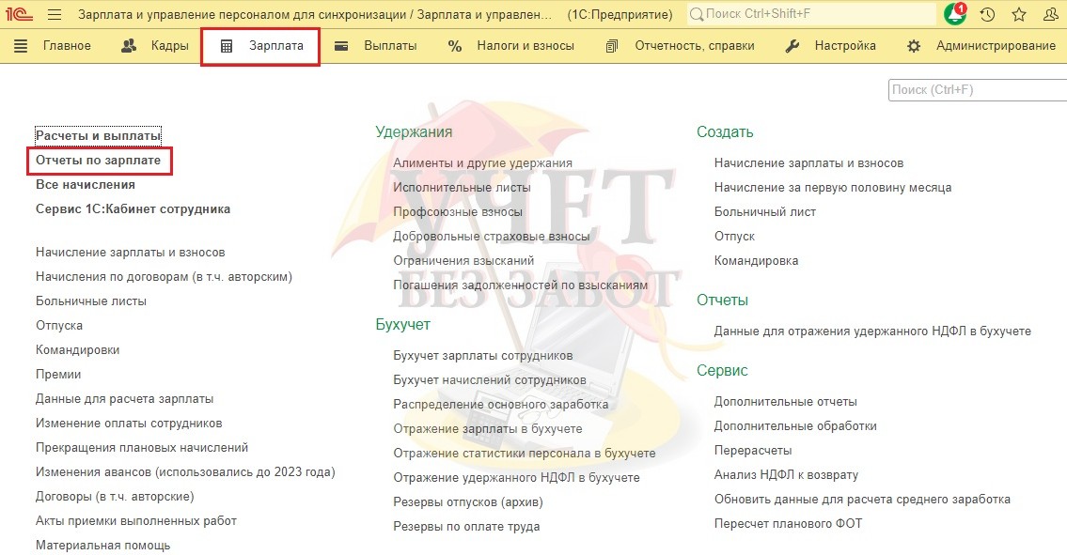
Task: Click the Поиск (Ctrl+F) menu search box
Action: (978, 90)
